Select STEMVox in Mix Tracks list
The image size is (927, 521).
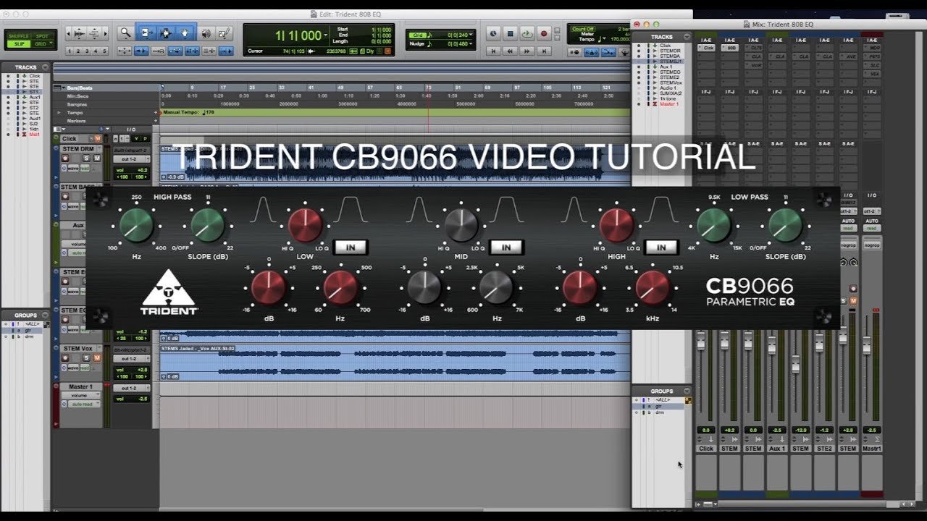coord(670,82)
